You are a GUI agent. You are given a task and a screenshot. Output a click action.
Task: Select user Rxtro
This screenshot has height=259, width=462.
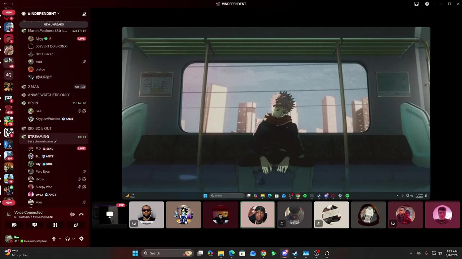(39, 179)
